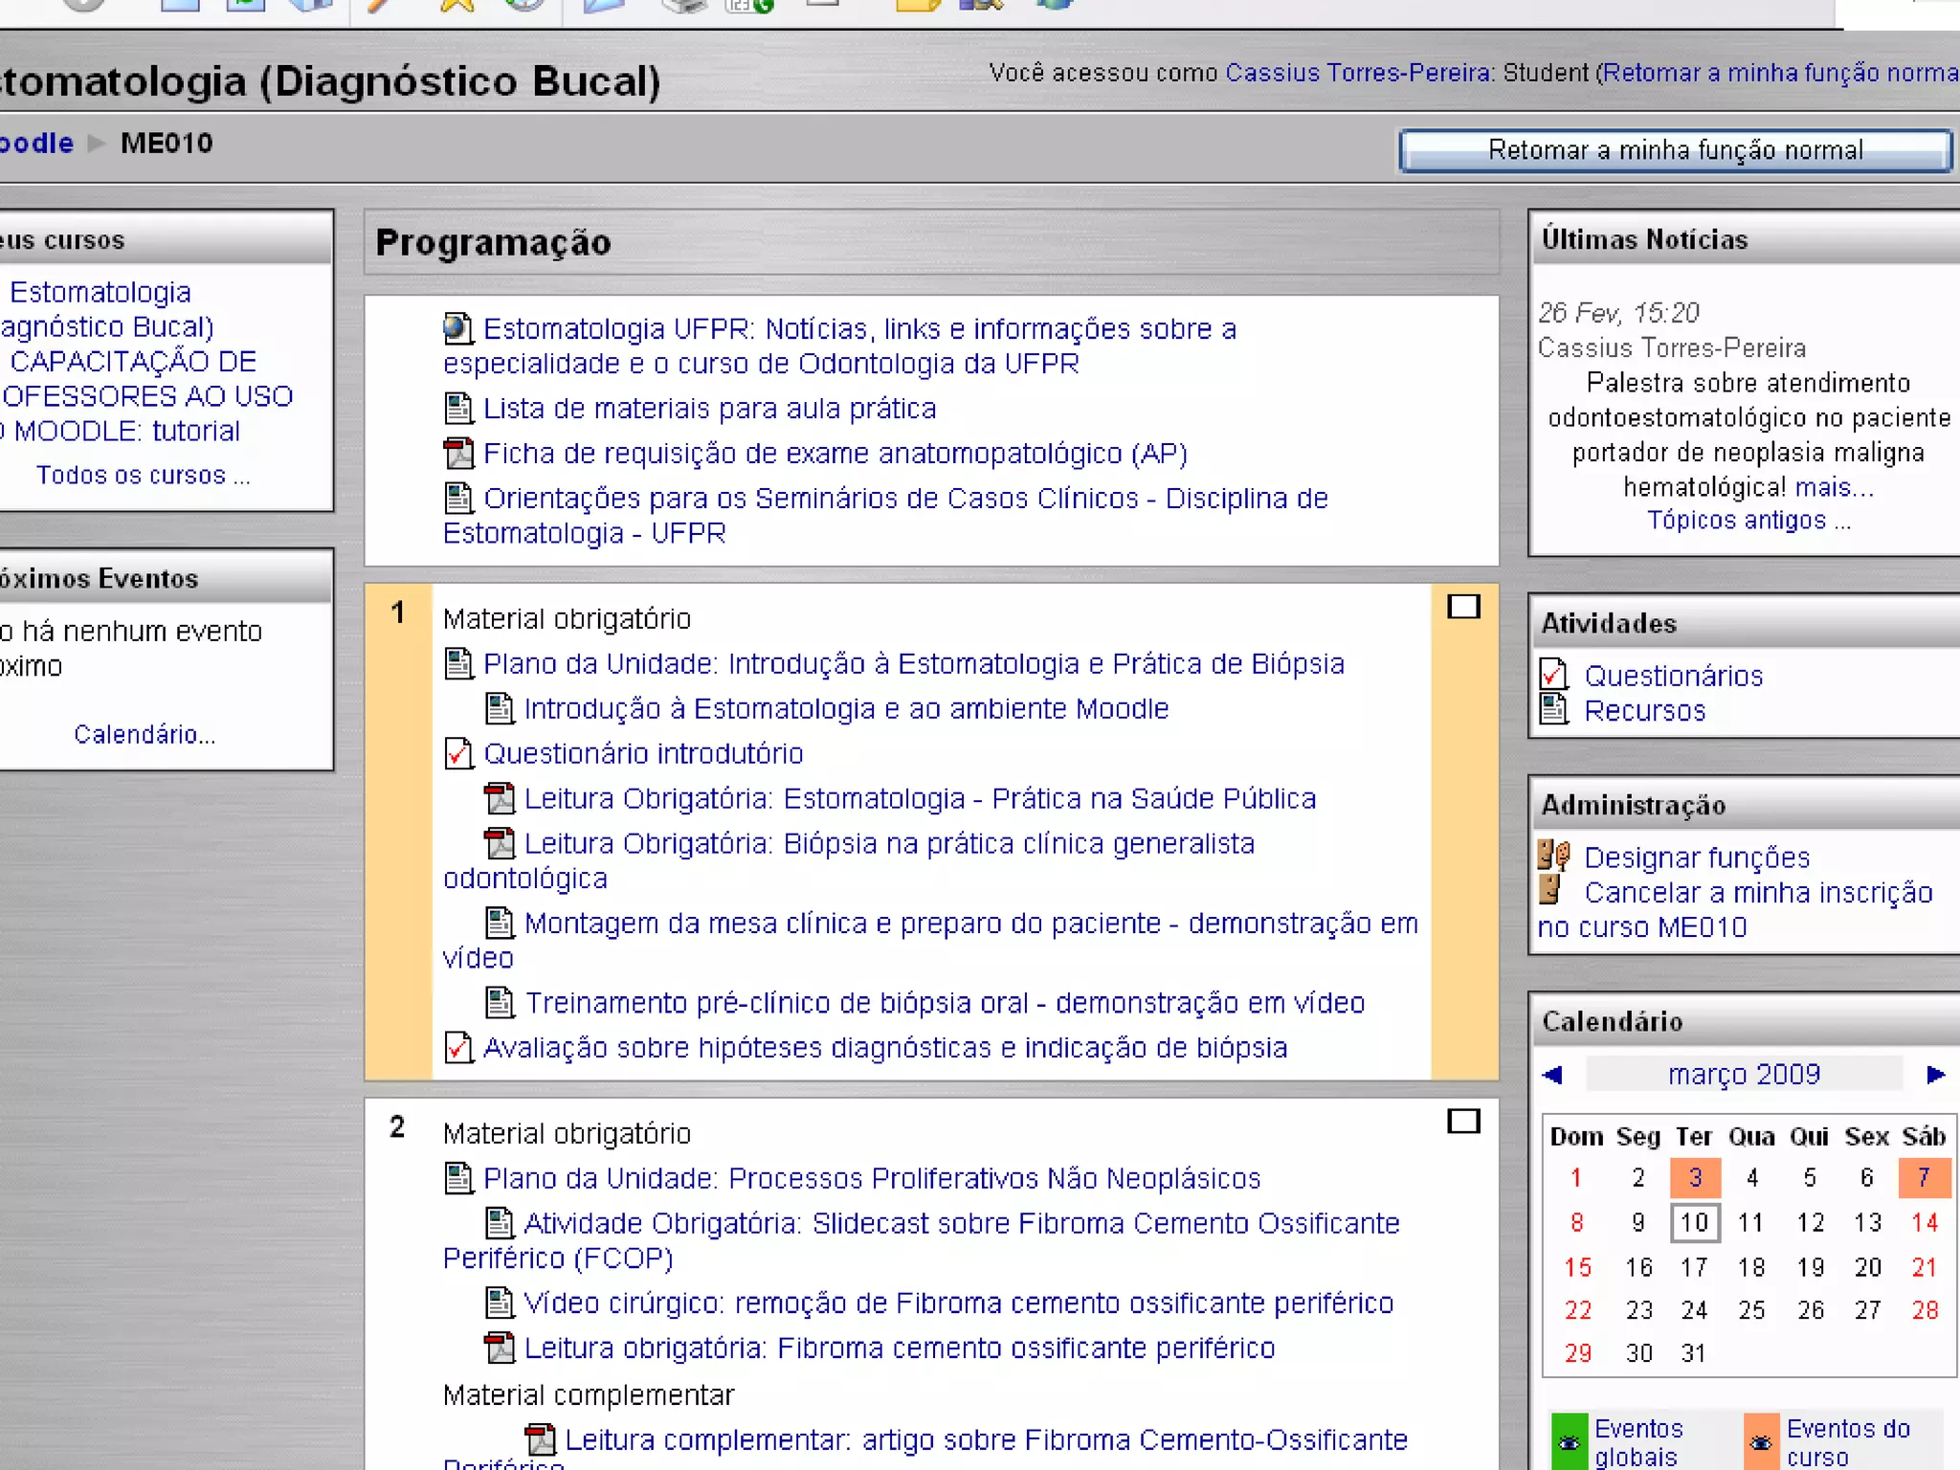Select highlighted day 3 in calendar
Screen dimensions: 1960x1470
[1695, 1177]
